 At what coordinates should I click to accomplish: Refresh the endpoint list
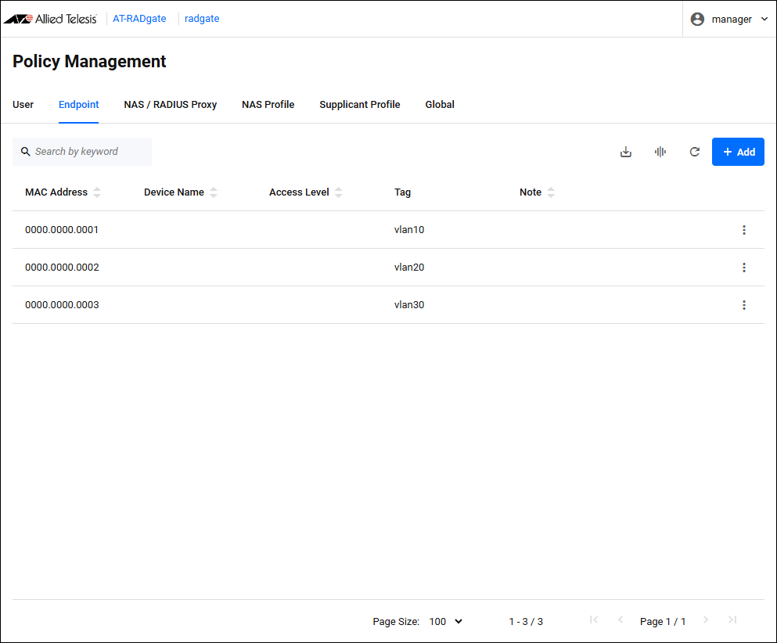pyautogui.click(x=694, y=152)
